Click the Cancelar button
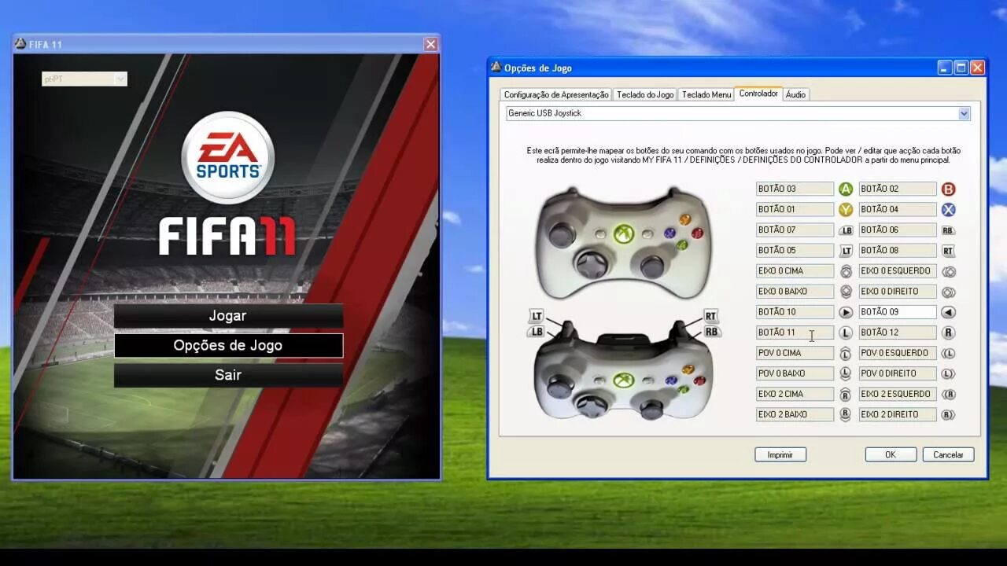The height and width of the screenshot is (566, 1007). click(x=948, y=454)
